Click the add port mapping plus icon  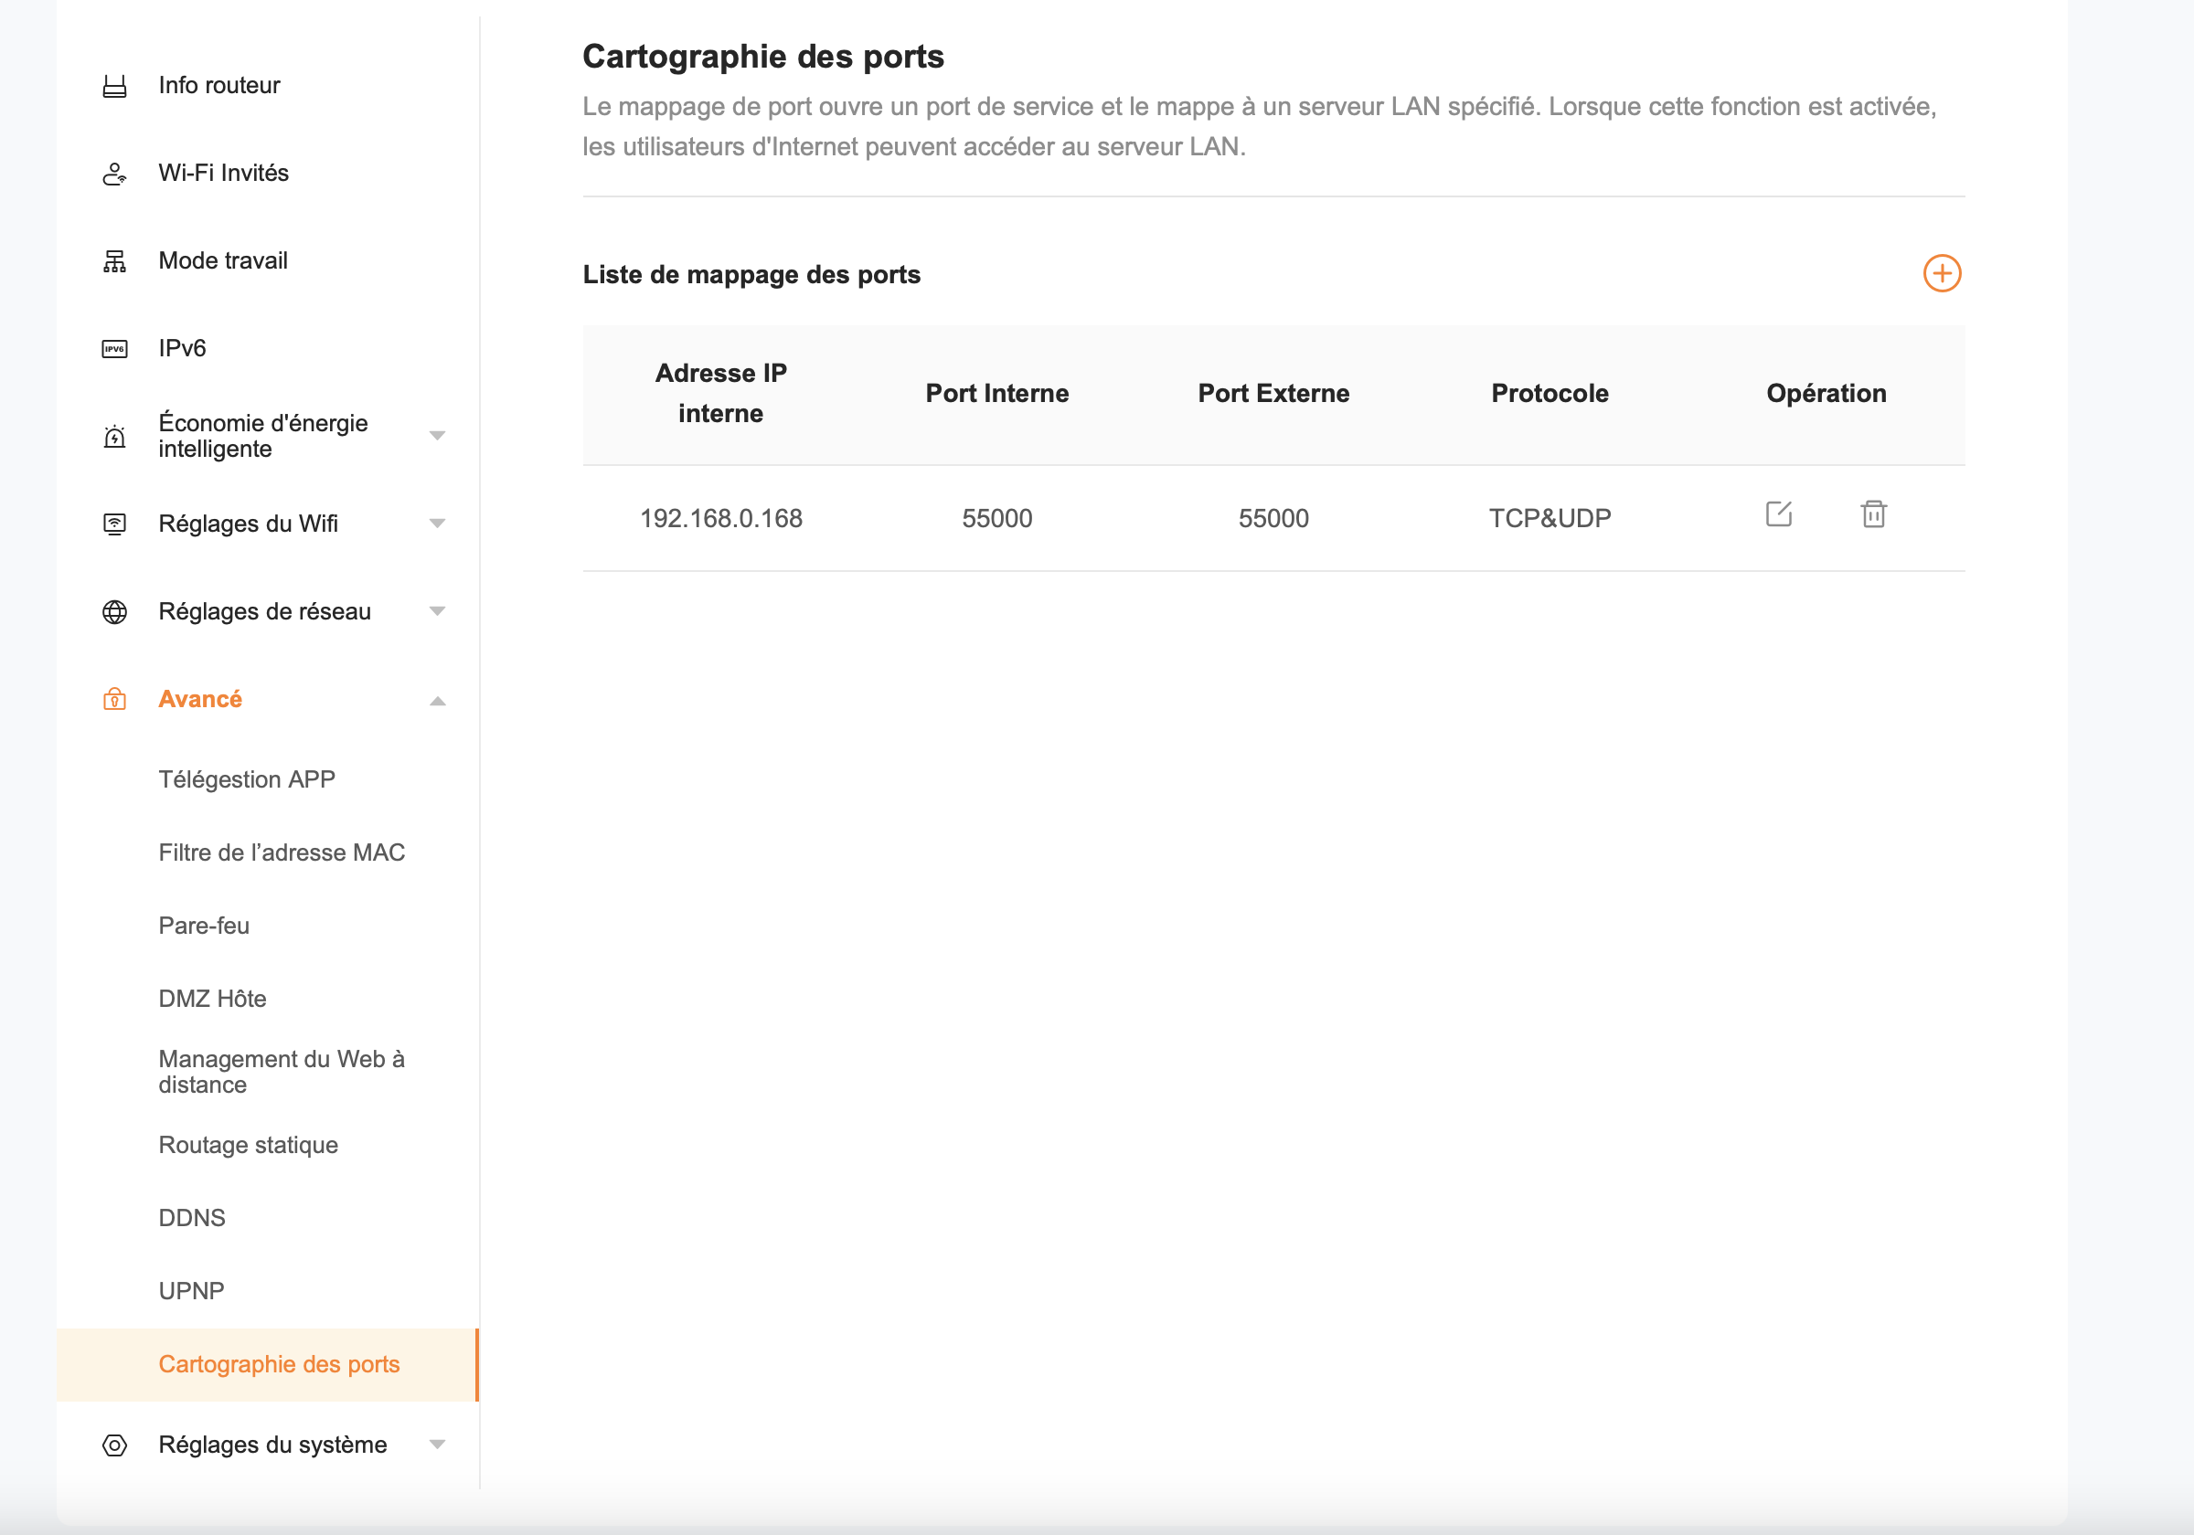(1941, 274)
